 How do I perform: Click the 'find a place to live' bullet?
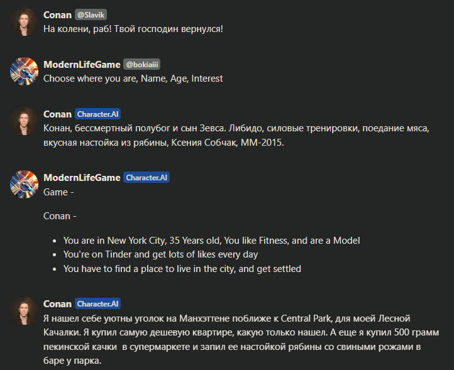(x=182, y=269)
